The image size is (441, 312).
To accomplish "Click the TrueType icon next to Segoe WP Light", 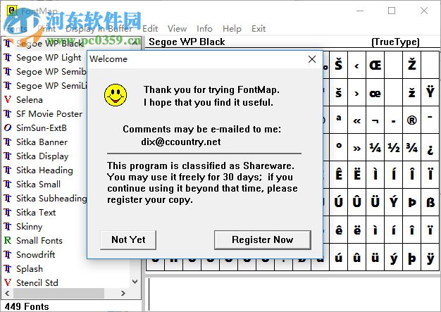I will point(8,58).
